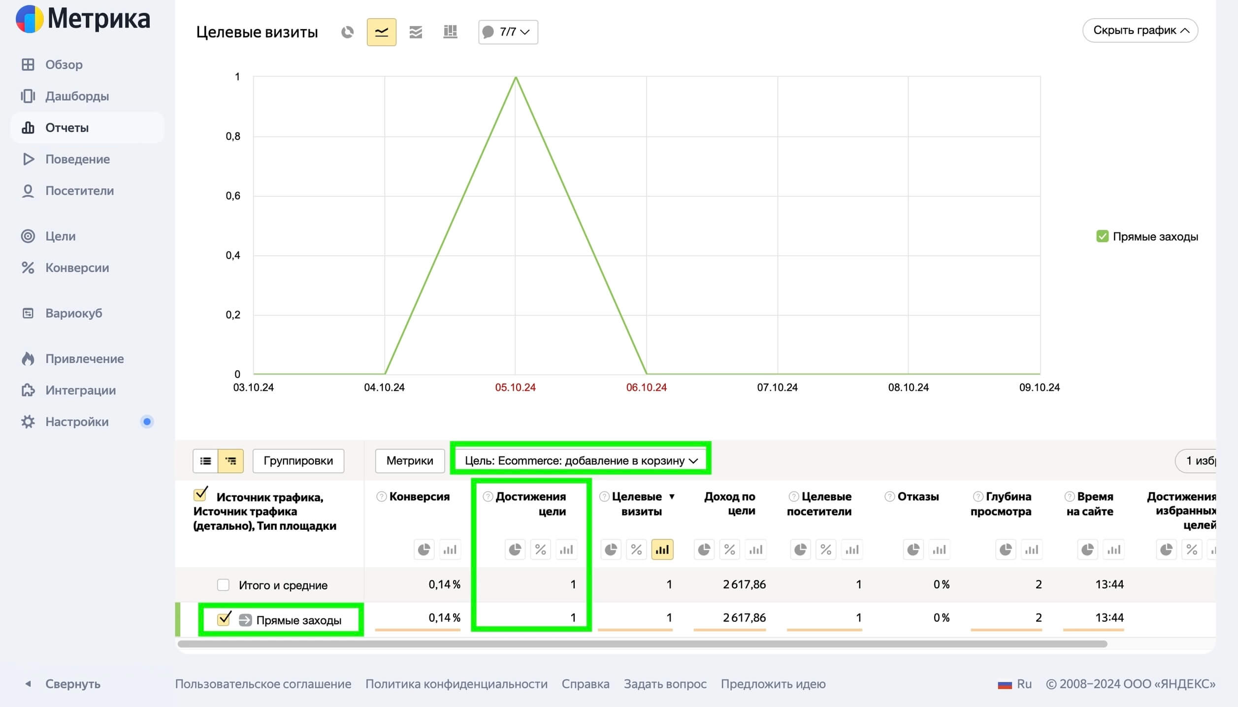Click pie icon under Целевые визиты

pyautogui.click(x=611, y=549)
